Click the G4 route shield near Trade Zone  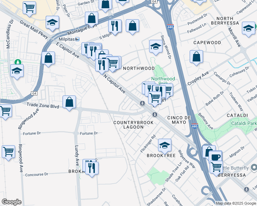(34, 93)
